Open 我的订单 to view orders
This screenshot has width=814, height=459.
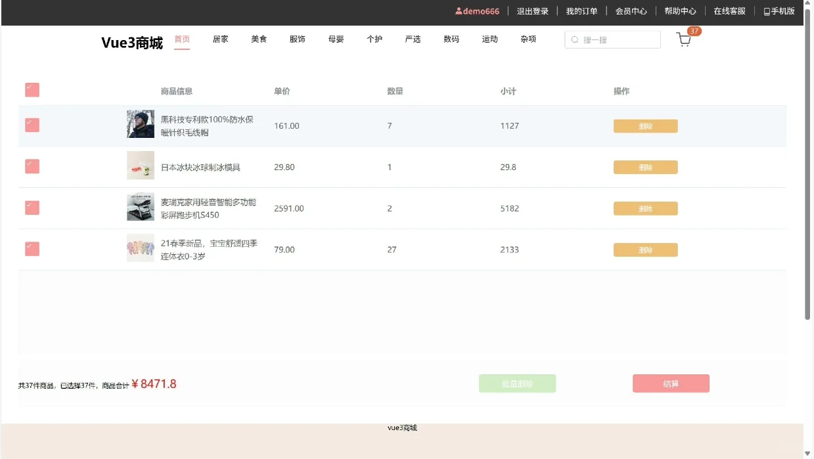click(x=581, y=11)
